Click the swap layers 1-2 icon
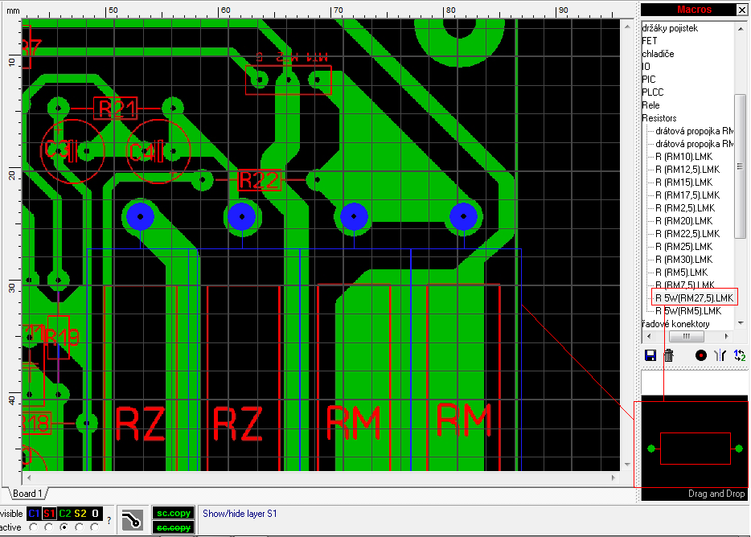 click(740, 355)
